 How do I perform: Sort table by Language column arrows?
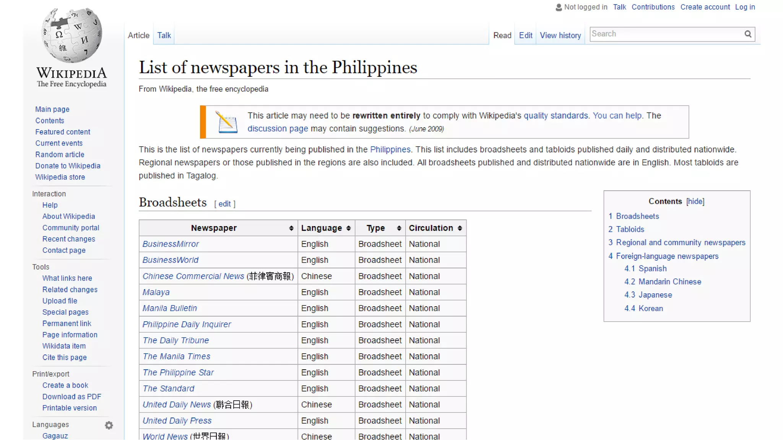348,228
